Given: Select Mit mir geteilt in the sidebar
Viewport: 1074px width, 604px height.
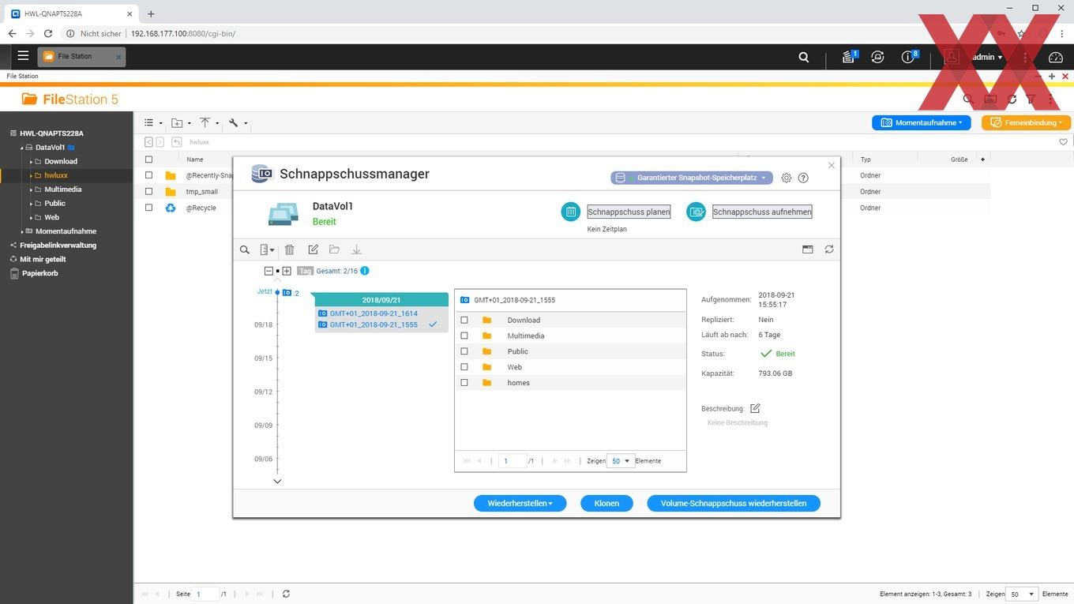Looking at the screenshot, I should tap(43, 259).
